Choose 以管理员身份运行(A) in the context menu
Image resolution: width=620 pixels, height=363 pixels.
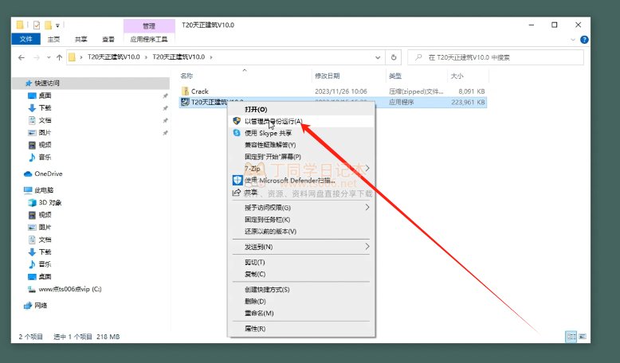[301, 121]
